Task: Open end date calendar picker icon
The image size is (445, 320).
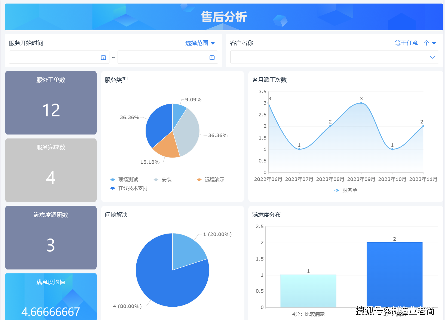Action: [x=212, y=57]
